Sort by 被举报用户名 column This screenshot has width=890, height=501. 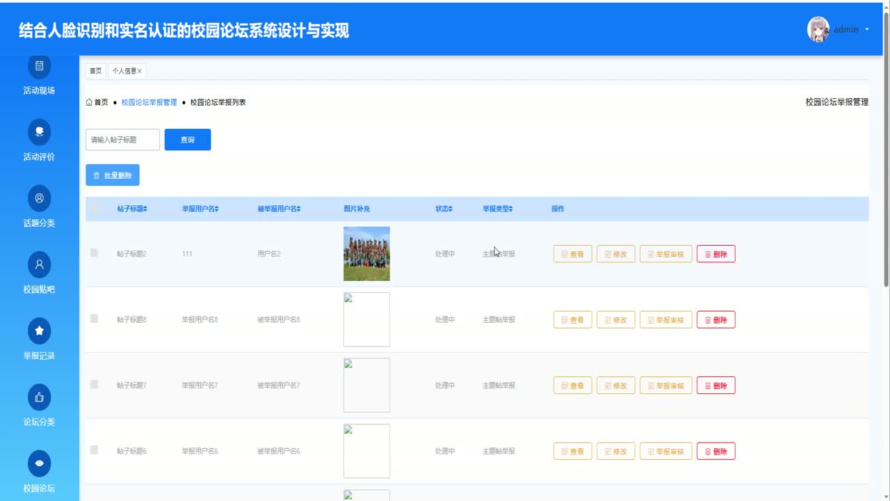[x=279, y=209]
